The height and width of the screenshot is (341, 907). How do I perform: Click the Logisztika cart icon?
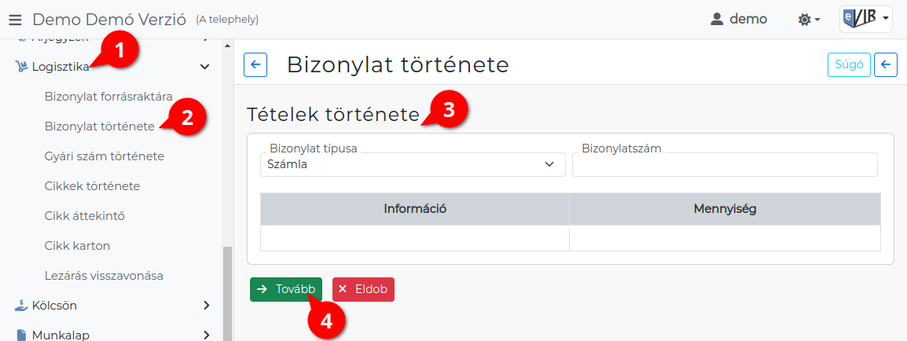21,67
